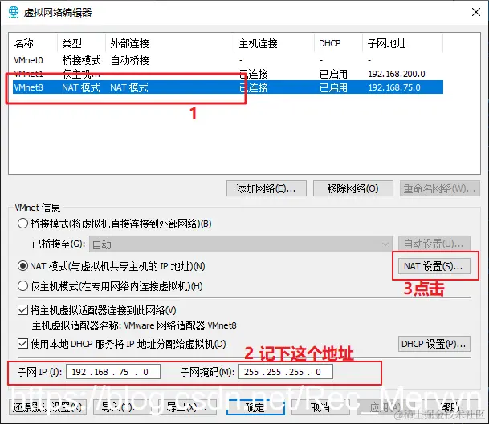Click the 主机连接 column header
Image resolution: width=489 pixels, height=424 pixels.
click(274, 43)
